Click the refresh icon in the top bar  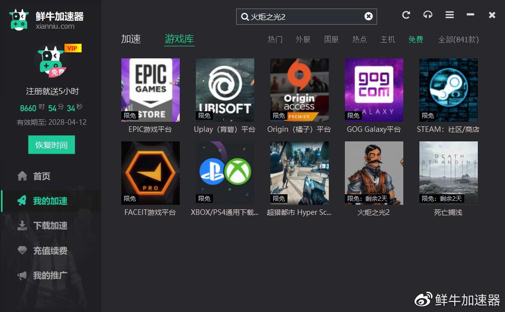point(406,15)
